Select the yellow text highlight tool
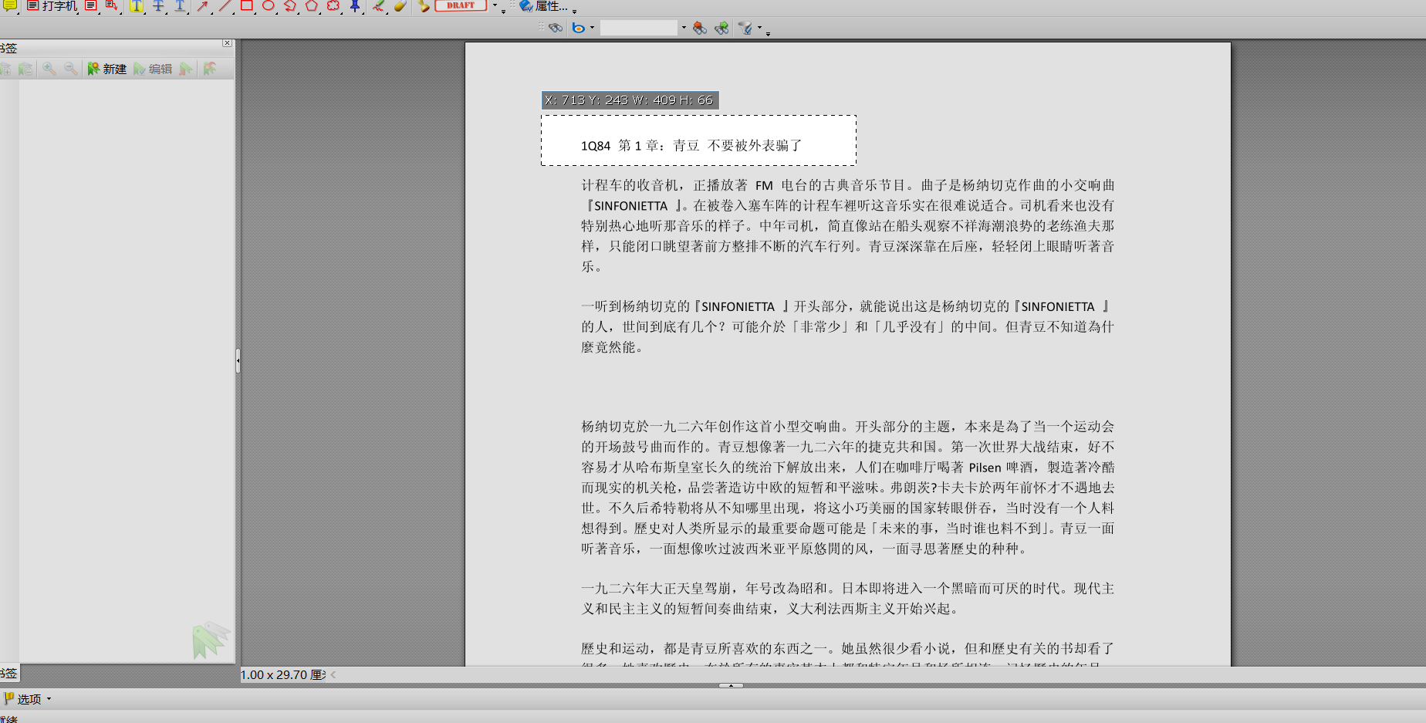 click(x=136, y=6)
